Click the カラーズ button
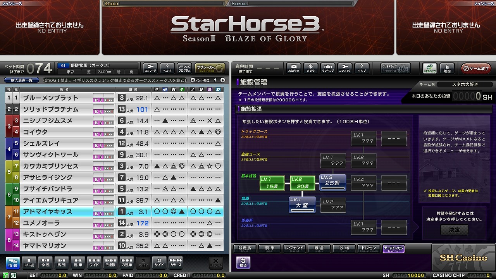 pos(176,263)
